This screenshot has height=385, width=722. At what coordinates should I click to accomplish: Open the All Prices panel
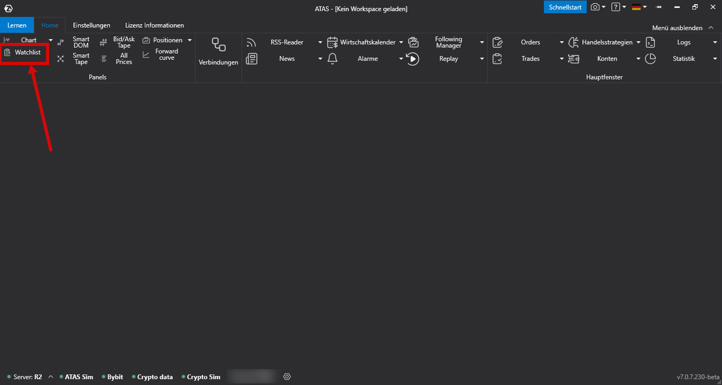click(117, 59)
